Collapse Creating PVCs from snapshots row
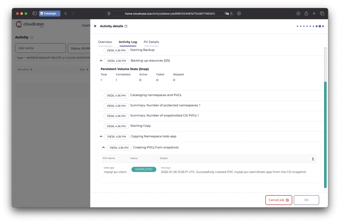Screen dimensions: 340x223 click(x=103, y=148)
